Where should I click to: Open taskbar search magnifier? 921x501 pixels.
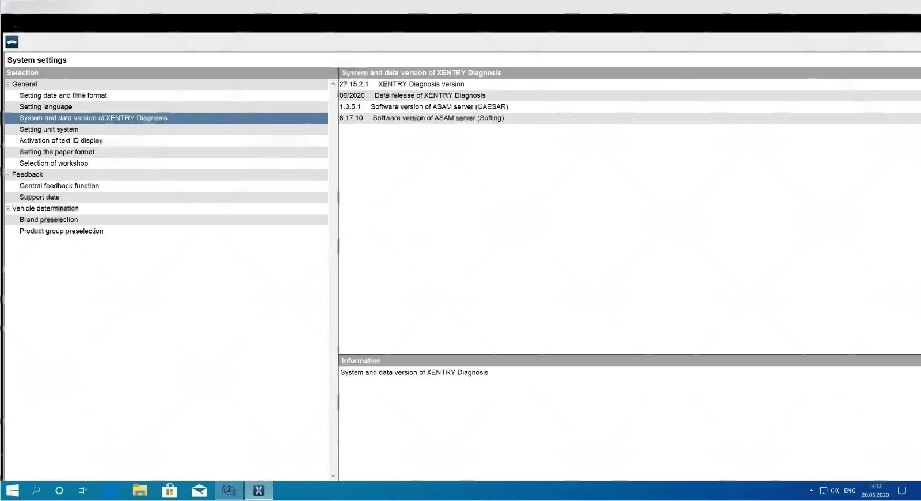tap(36, 491)
